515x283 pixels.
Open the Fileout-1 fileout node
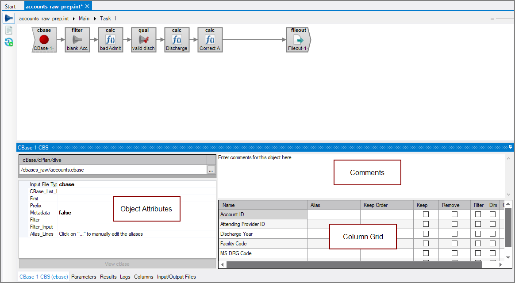click(x=298, y=39)
